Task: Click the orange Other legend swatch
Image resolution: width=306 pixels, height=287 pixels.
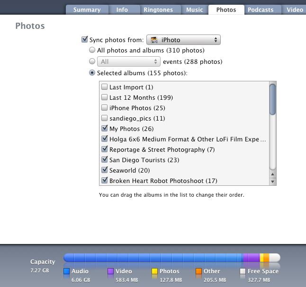Action: (x=198, y=271)
